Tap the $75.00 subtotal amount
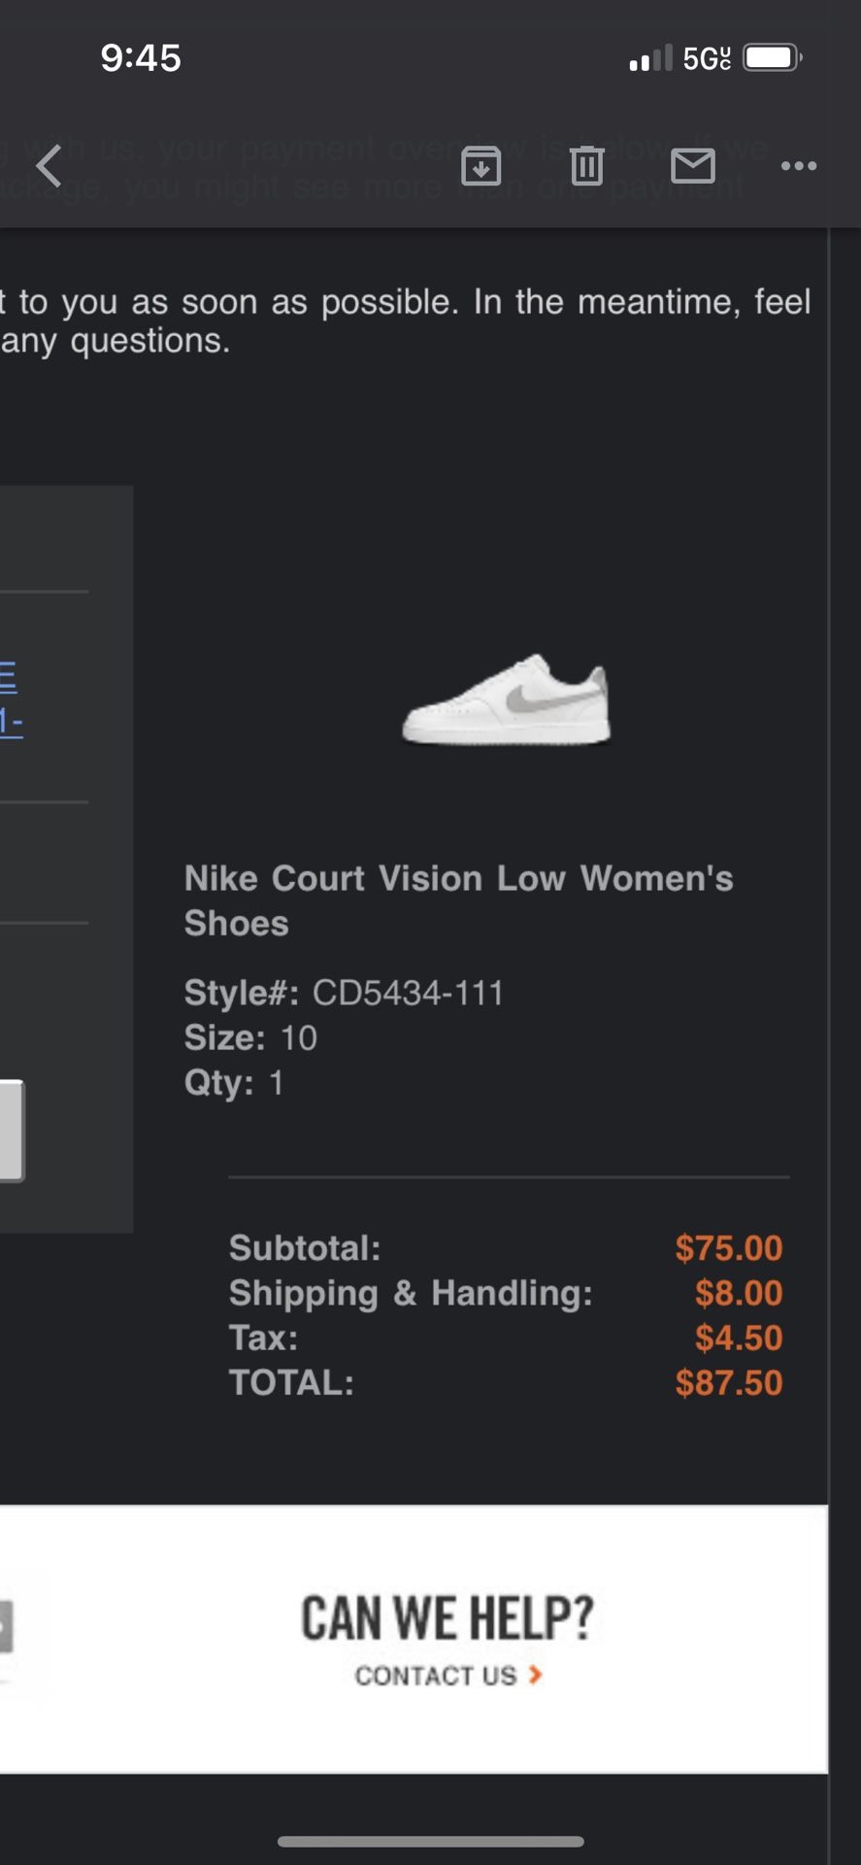Viewport: 861px width, 1865px height. pos(729,1248)
